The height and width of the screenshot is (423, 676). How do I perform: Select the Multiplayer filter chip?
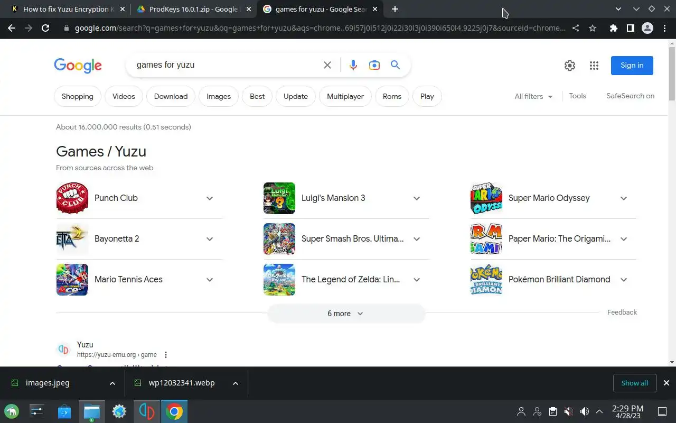click(345, 96)
